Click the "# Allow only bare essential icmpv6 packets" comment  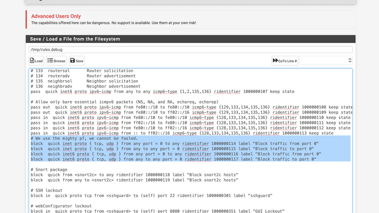point(125,102)
